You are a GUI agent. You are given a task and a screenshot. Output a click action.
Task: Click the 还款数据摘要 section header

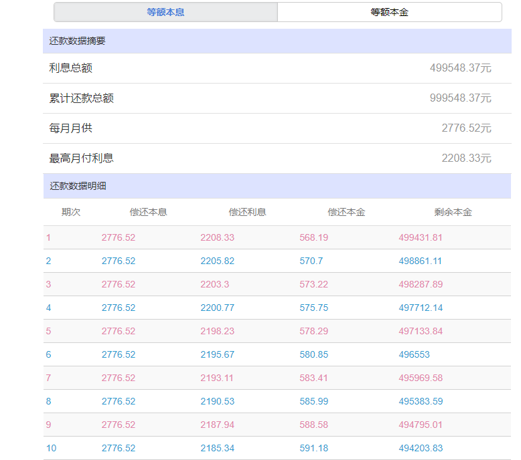[x=77, y=41]
